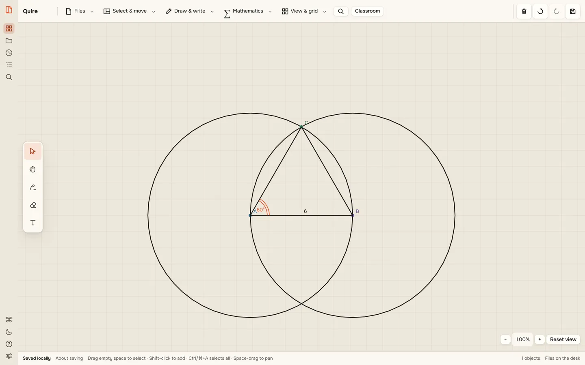Click the Quire app title
The width and height of the screenshot is (585, 365).
30,11
